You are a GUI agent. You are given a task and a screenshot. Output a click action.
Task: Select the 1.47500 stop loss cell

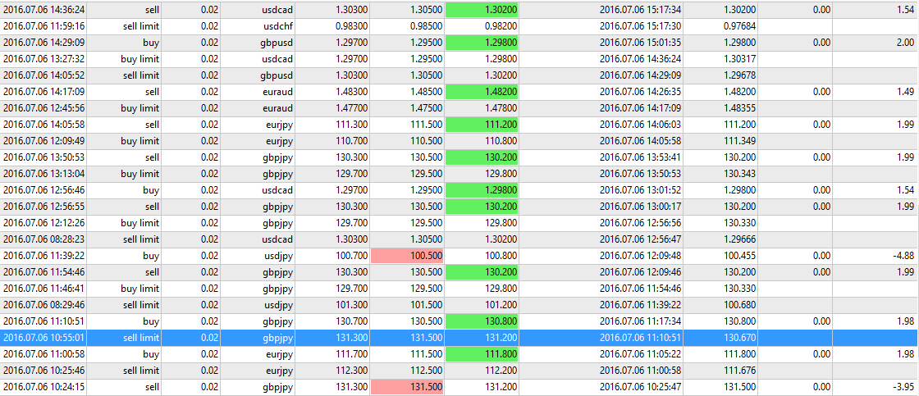[x=426, y=108]
